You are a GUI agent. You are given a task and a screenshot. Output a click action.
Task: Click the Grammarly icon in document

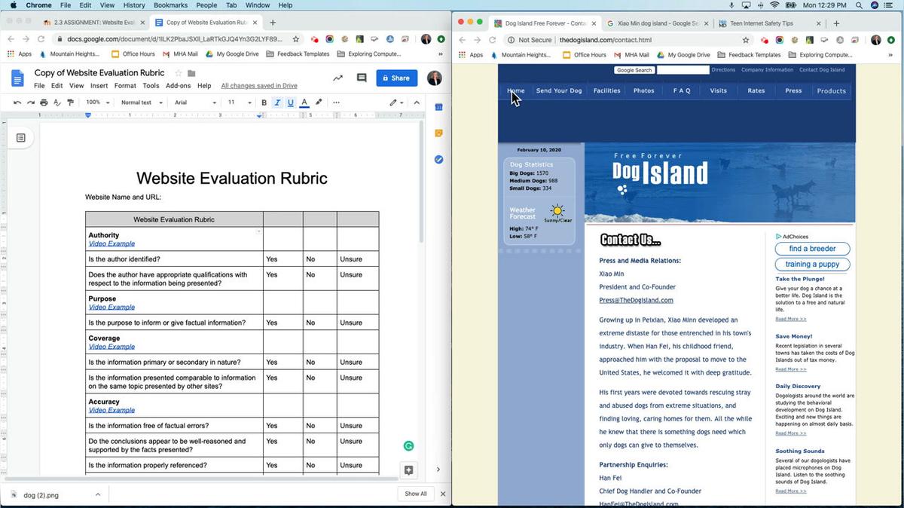point(408,446)
